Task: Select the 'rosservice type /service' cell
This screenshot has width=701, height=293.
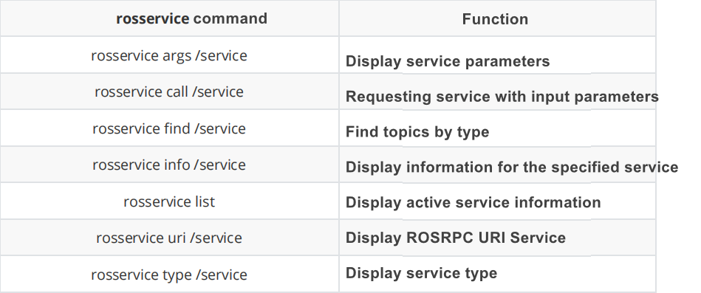Action: 169,275
